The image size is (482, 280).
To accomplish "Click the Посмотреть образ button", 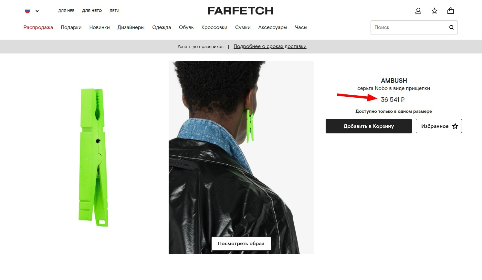I will (241, 244).
